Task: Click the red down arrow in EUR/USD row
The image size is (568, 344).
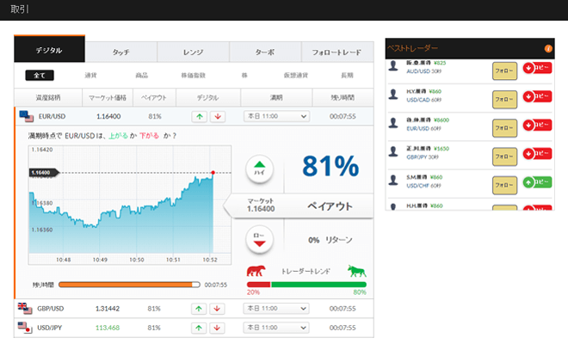Action: [218, 117]
